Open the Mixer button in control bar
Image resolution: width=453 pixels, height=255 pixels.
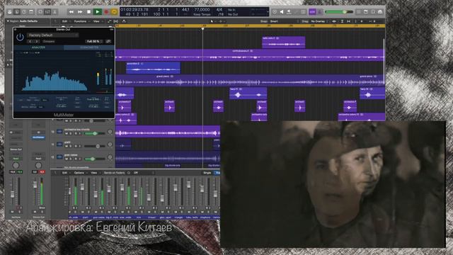point(47,12)
